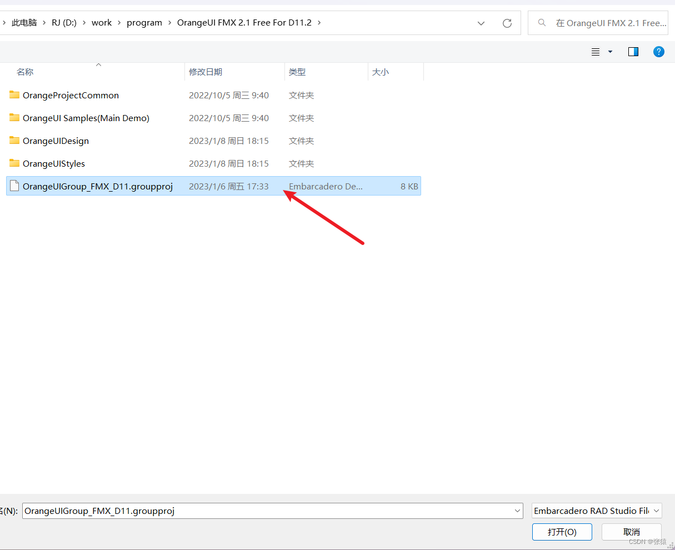This screenshot has width=675, height=550.
Task: Open the file name combo box dropdown arrow
Action: tap(518, 511)
